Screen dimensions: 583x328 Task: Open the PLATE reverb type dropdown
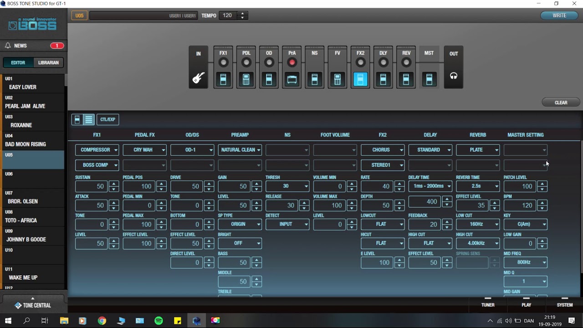(x=478, y=150)
